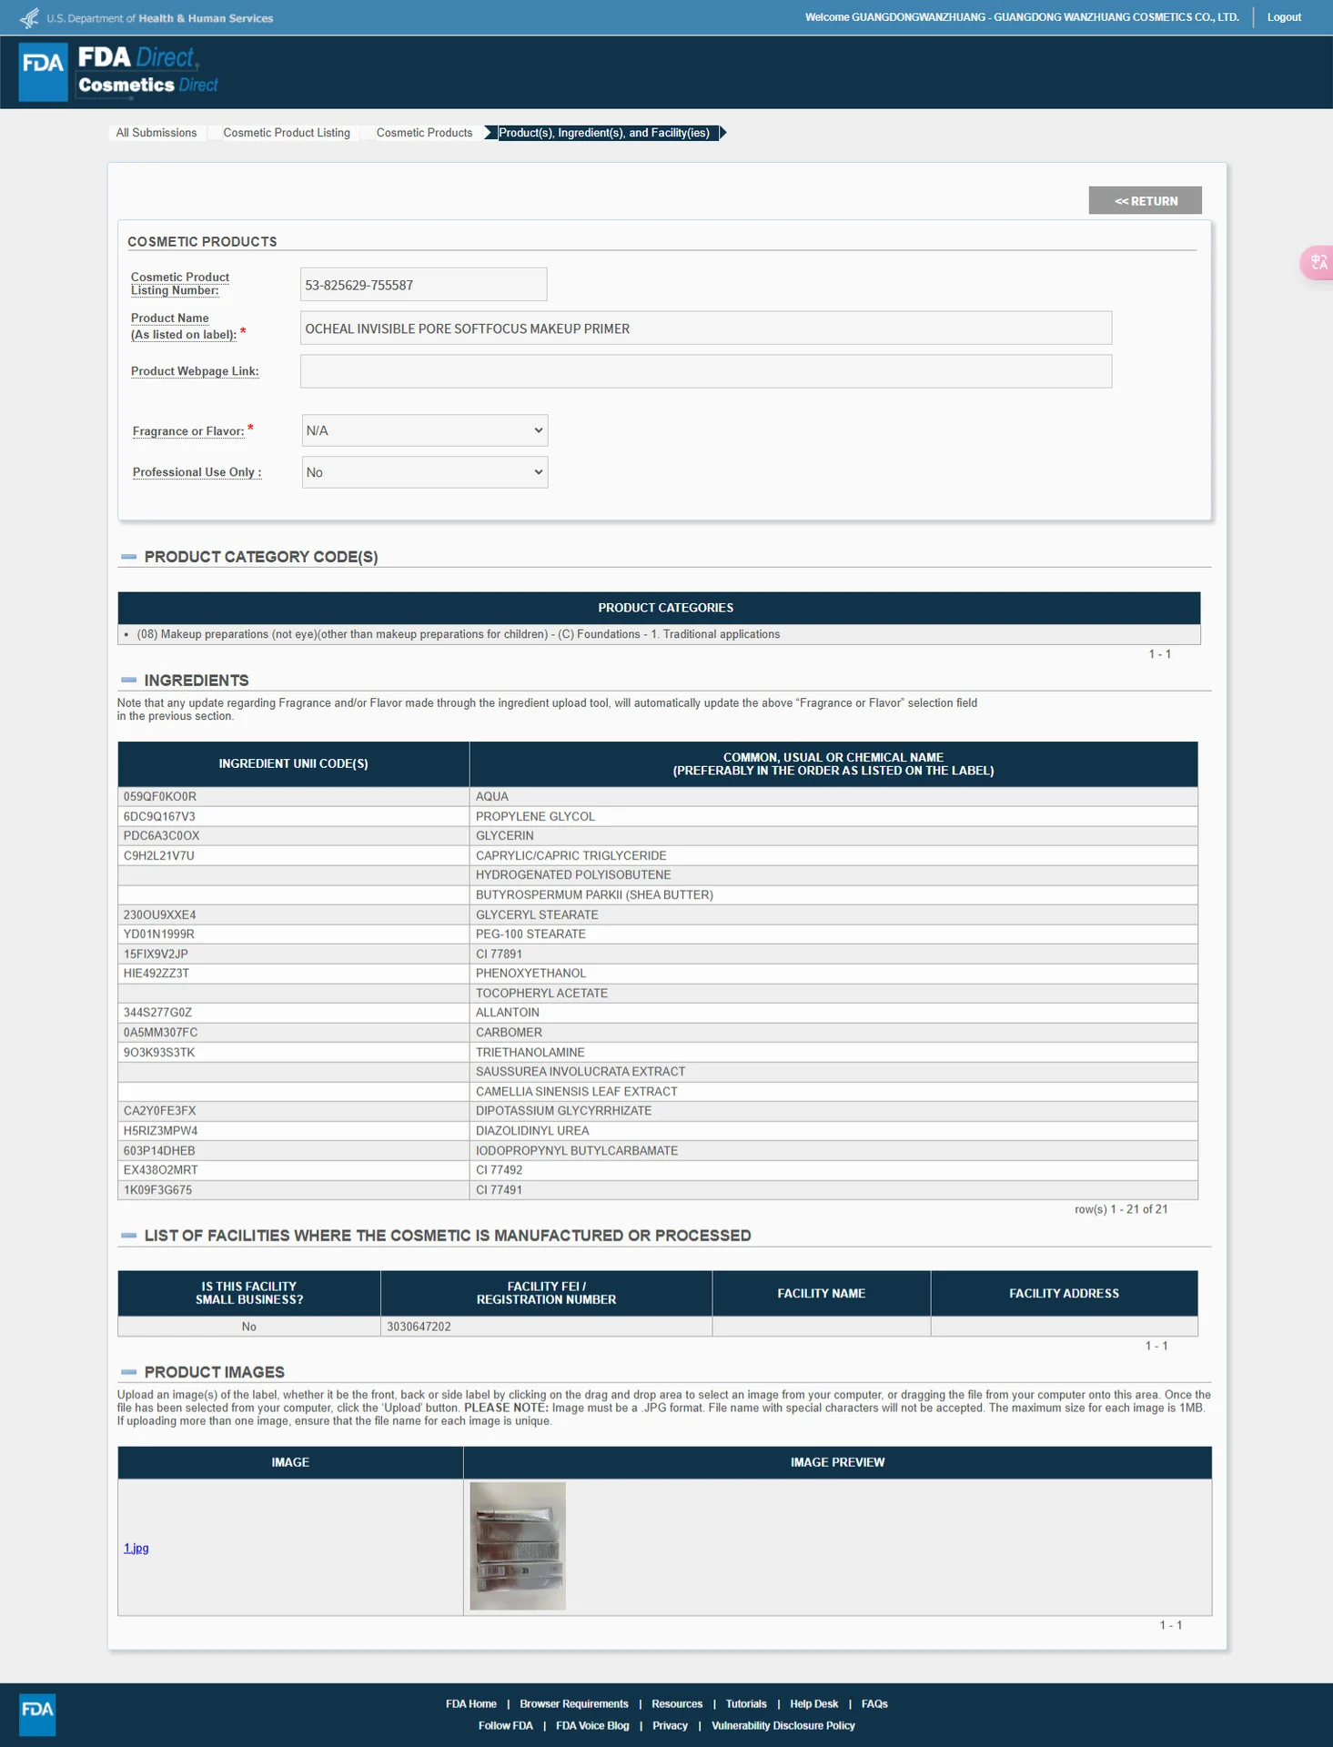Click the << RETURN button

1146,201
